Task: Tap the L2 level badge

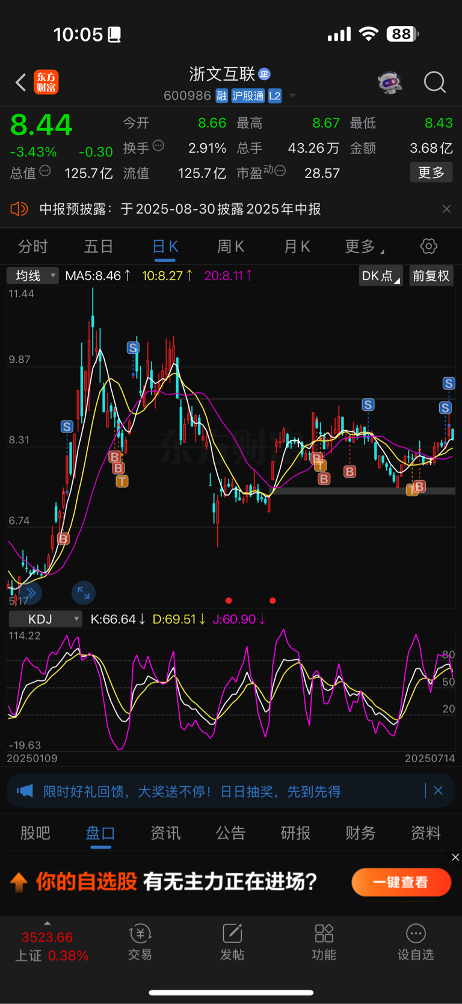Action: click(275, 96)
